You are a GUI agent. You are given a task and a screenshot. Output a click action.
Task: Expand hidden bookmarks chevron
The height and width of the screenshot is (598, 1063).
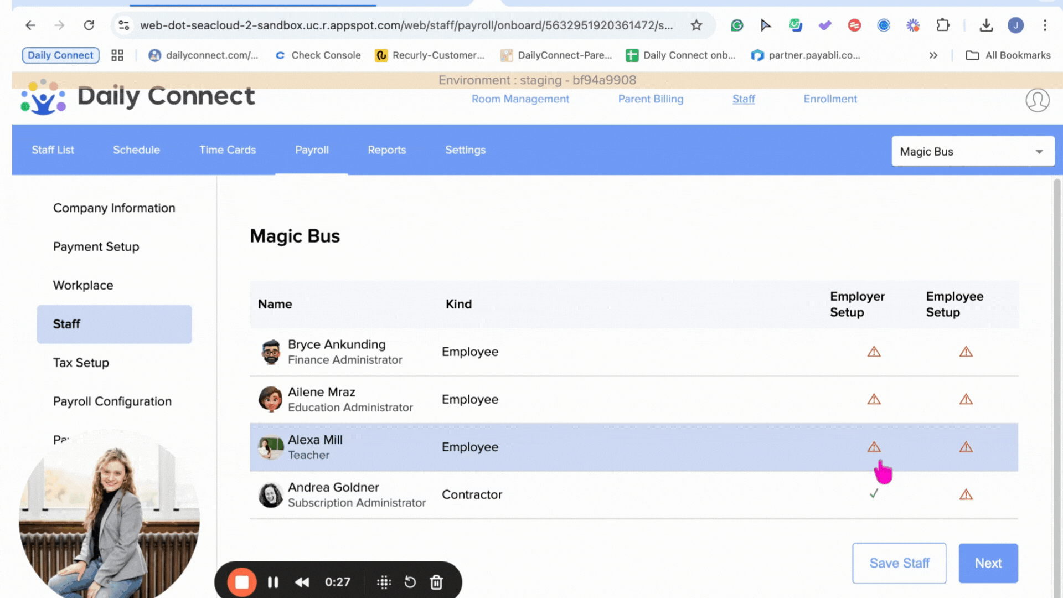933,55
